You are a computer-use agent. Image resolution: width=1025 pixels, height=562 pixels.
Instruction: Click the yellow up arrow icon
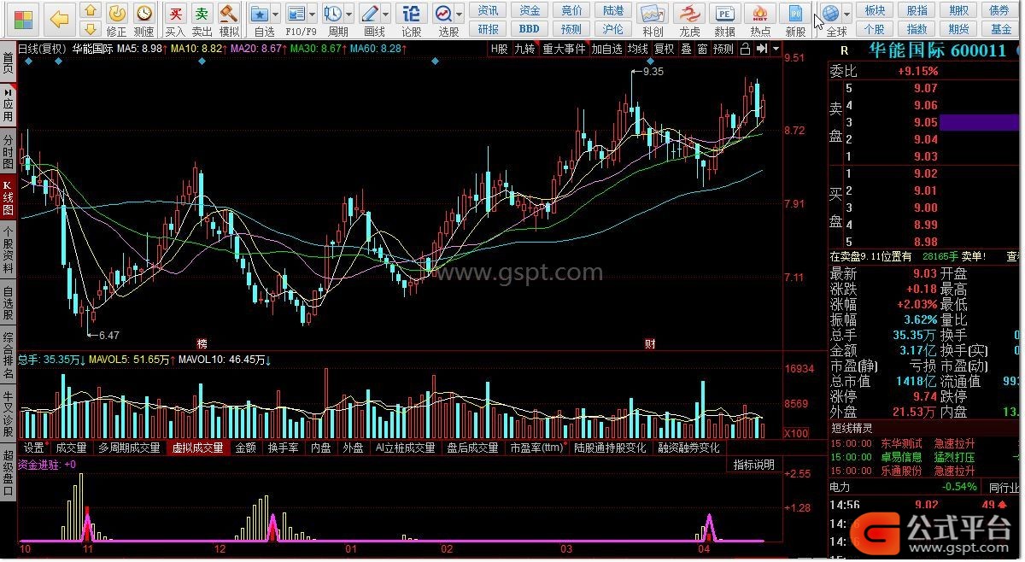tap(91, 10)
